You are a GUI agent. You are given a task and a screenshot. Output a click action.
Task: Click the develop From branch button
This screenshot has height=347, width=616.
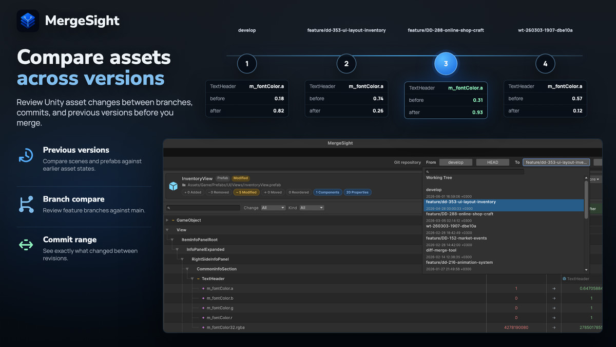click(456, 162)
